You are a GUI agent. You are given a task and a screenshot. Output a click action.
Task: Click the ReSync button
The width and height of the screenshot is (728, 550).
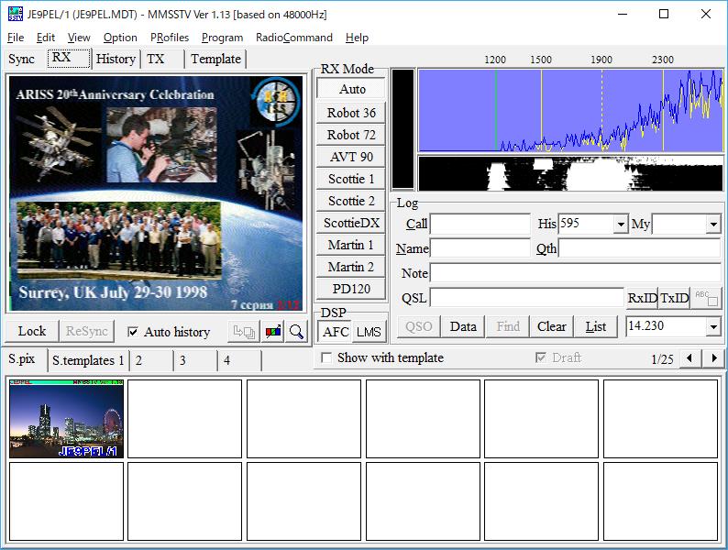87,332
